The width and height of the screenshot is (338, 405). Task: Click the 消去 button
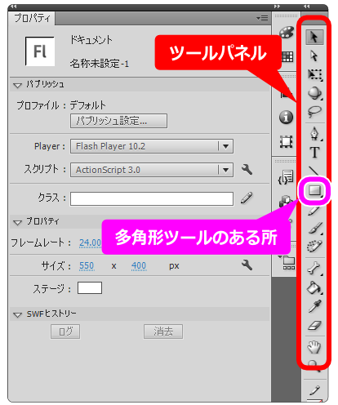tap(163, 332)
